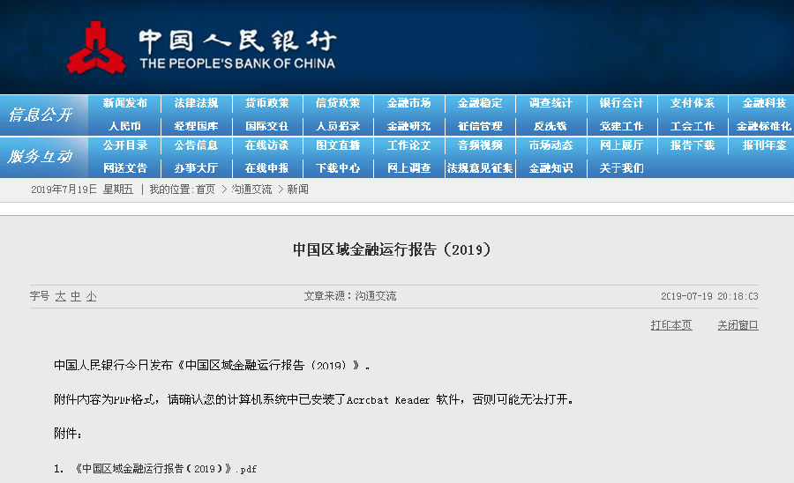The width and height of the screenshot is (794, 483).
Task: Open the 反洗钱 navigation item
Action: pos(551,126)
